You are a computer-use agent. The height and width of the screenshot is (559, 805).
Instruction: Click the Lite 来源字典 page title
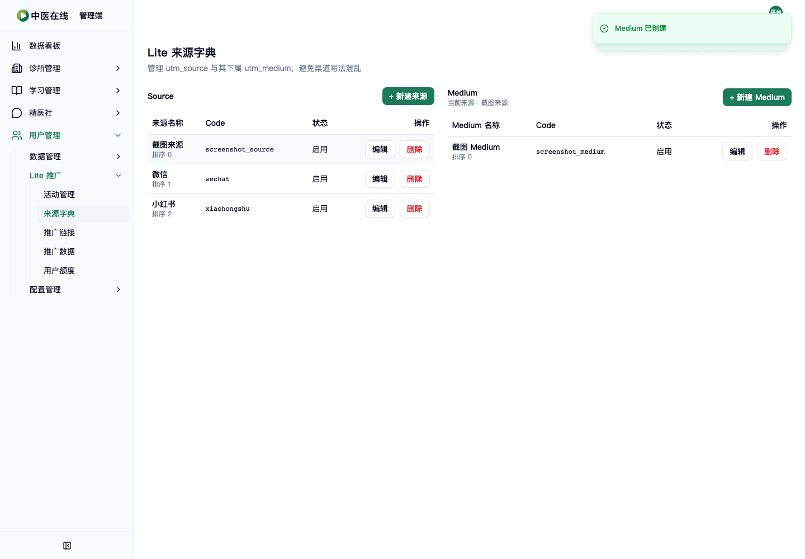point(182,53)
